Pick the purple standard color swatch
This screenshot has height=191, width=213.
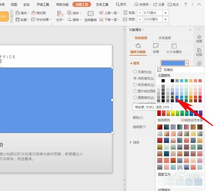[201, 113]
